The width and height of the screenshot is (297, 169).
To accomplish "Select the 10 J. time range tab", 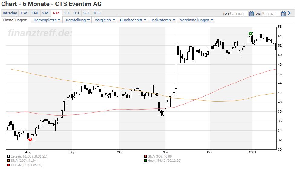I will click(97, 13).
